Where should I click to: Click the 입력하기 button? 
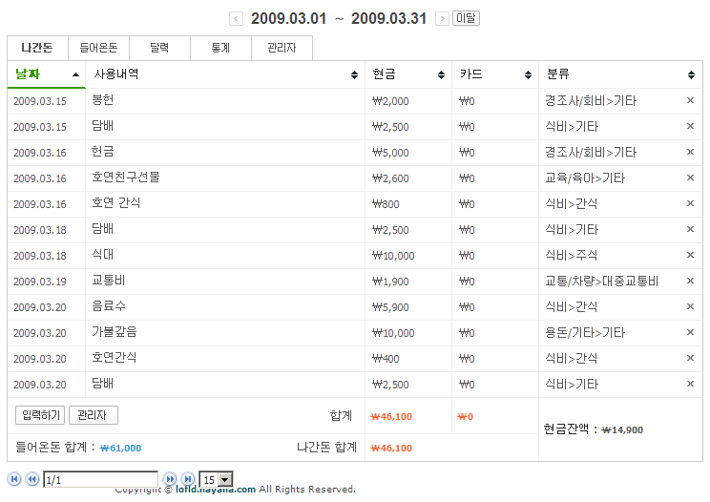(x=40, y=415)
